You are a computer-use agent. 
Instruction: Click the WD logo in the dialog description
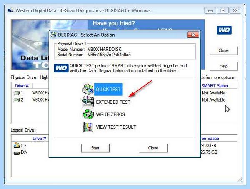pyautogui.click(x=61, y=68)
